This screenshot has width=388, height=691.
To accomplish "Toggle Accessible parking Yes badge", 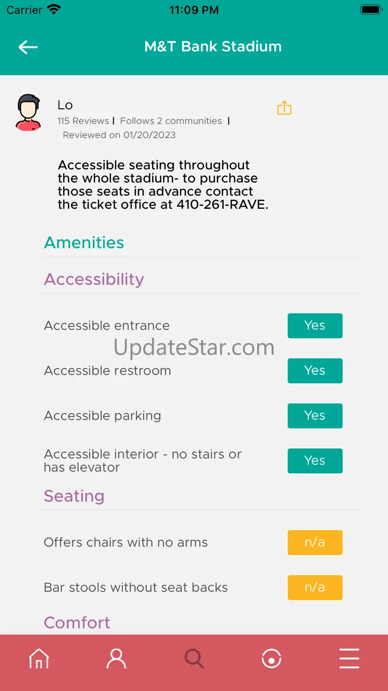I will [x=315, y=416].
